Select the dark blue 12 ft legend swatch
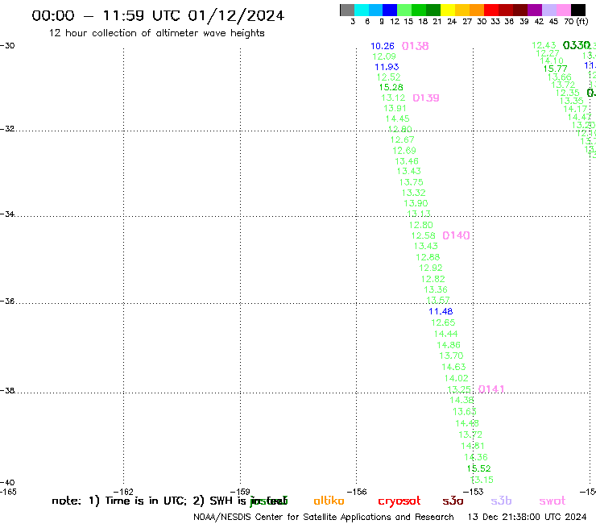Image resolution: width=596 pixels, height=524 pixels. [390, 10]
